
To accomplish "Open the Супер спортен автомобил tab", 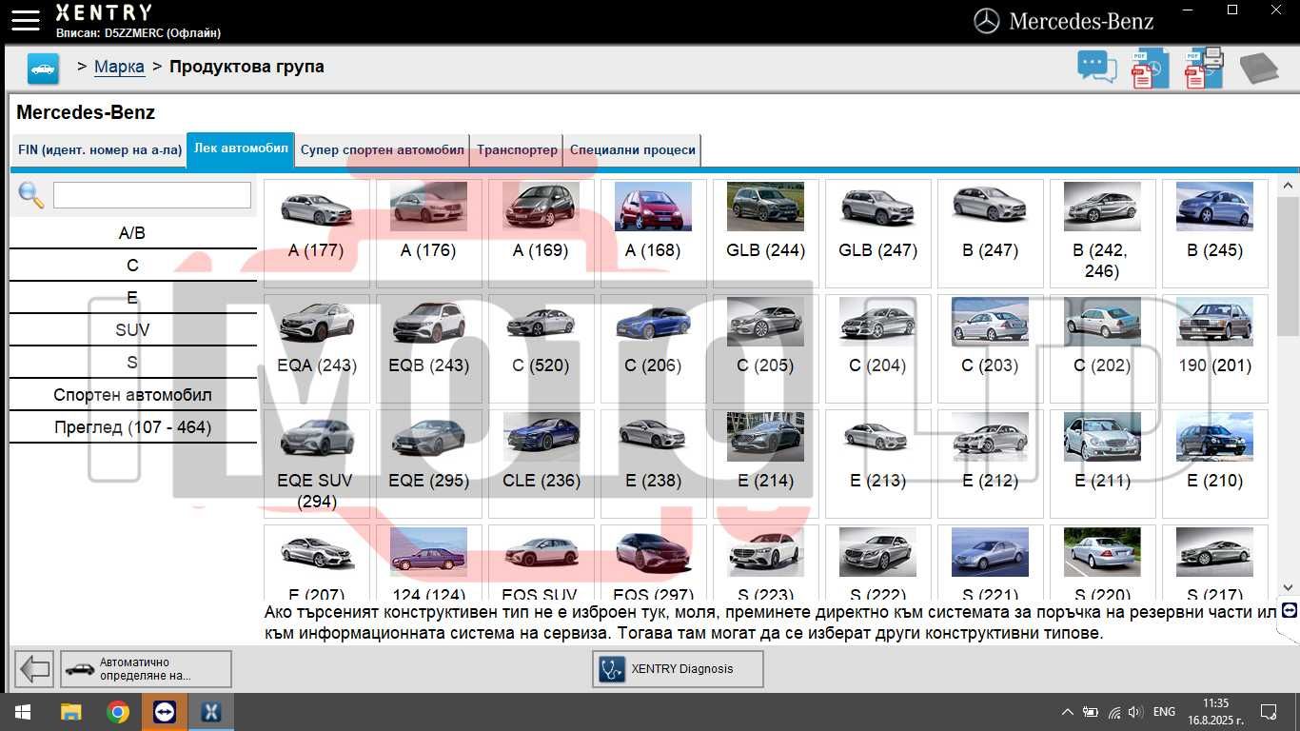I will point(382,150).
